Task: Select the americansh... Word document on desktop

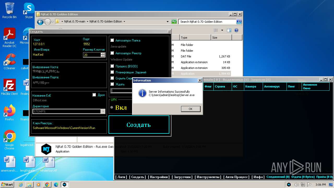Action: 9,164
